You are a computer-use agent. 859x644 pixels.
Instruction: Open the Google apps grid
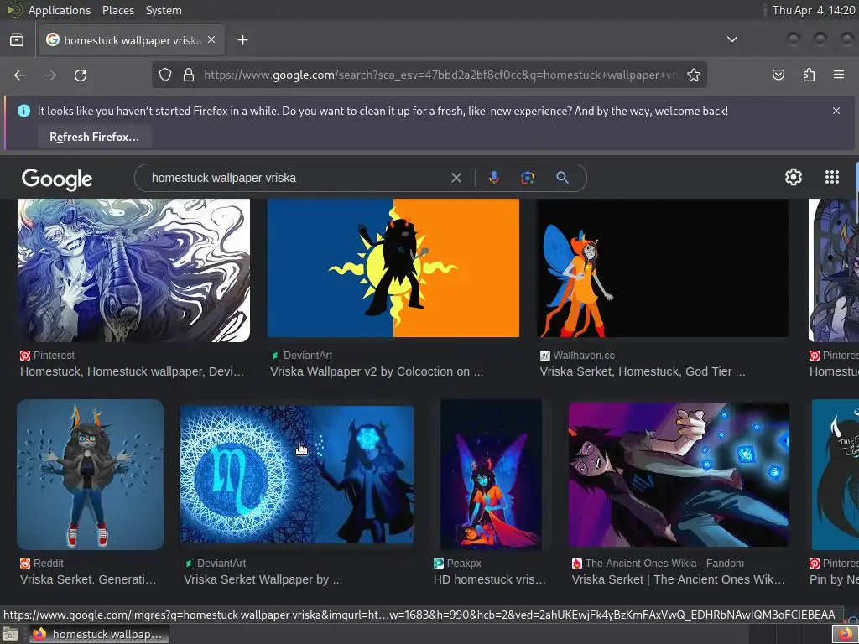831,177
